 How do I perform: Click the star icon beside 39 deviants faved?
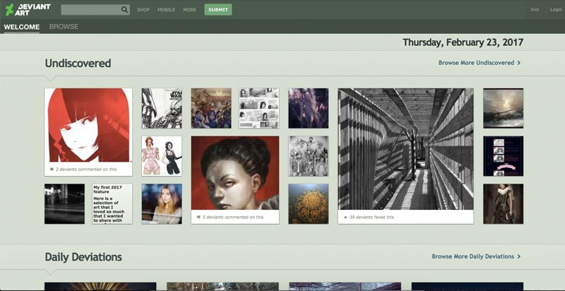345,217
